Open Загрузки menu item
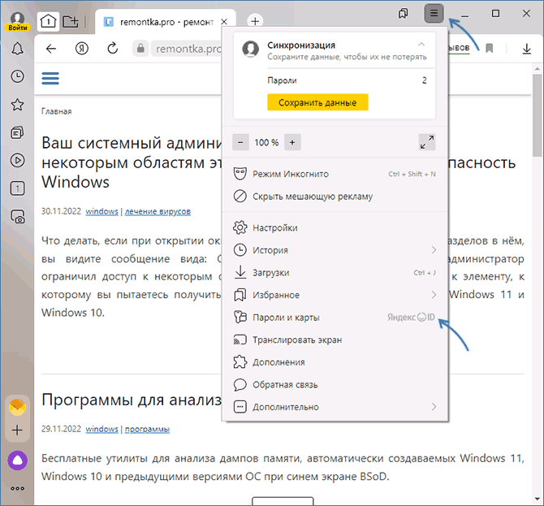 (x=335, y=272)
